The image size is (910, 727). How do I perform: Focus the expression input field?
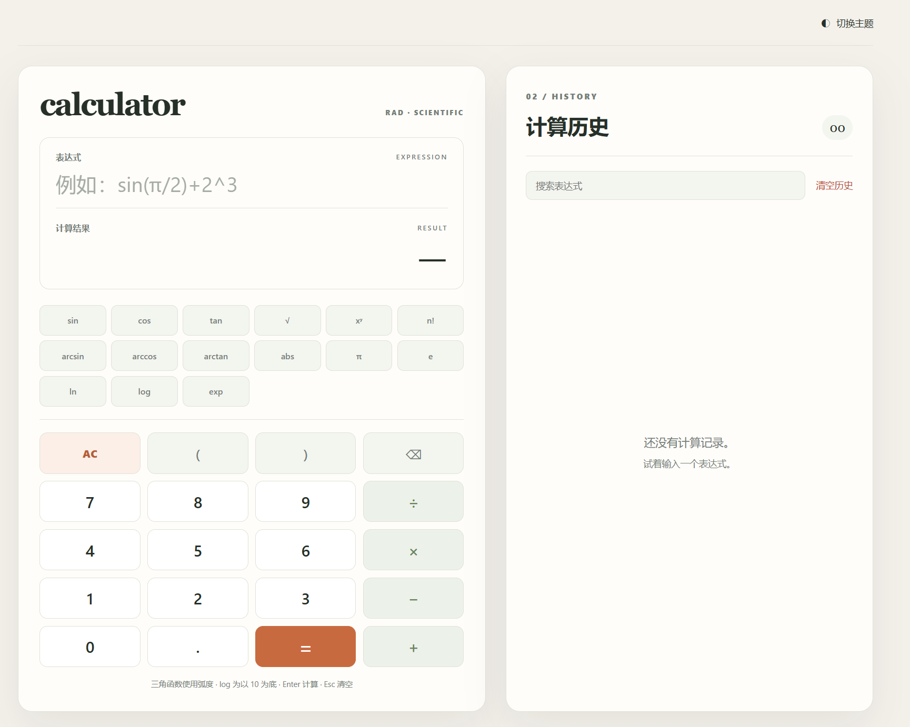(252, 185)
